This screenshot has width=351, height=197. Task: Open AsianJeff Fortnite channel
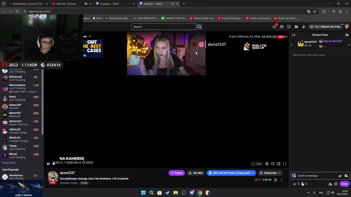pyautogui.click(x=21, y=106)
